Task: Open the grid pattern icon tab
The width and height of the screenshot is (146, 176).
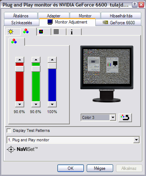Action: pos(59,32)
